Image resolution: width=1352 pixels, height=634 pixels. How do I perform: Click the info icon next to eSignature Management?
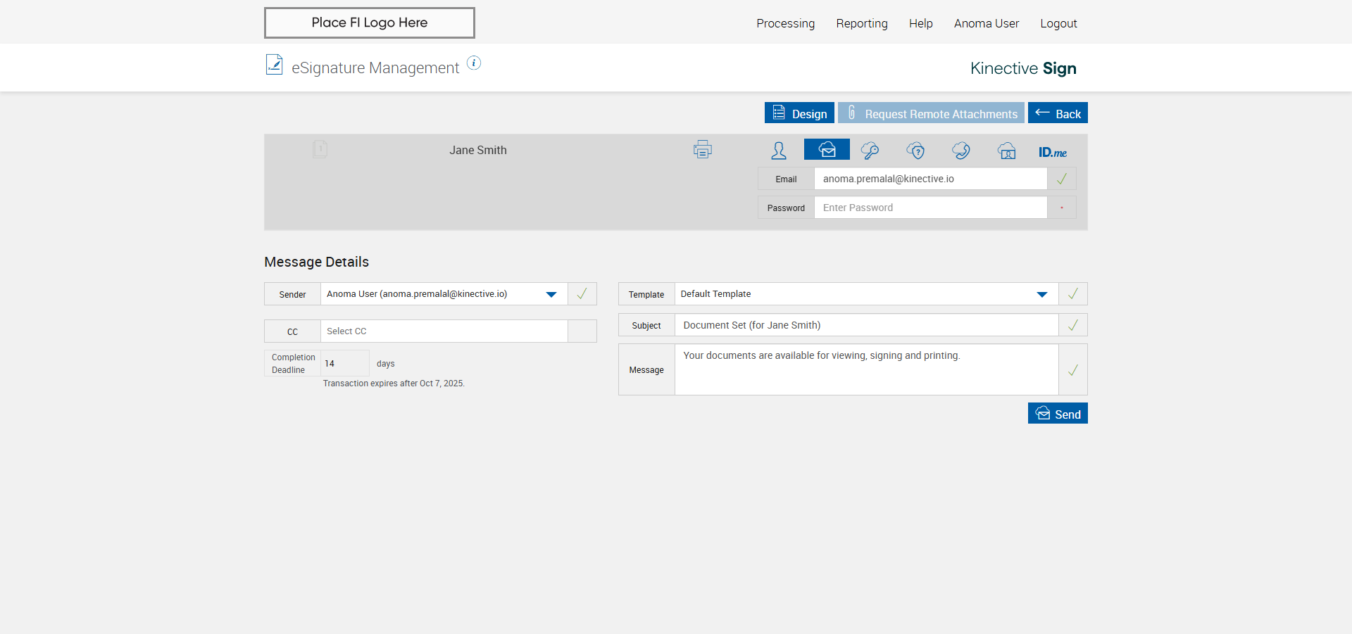(x=474, y=63)
